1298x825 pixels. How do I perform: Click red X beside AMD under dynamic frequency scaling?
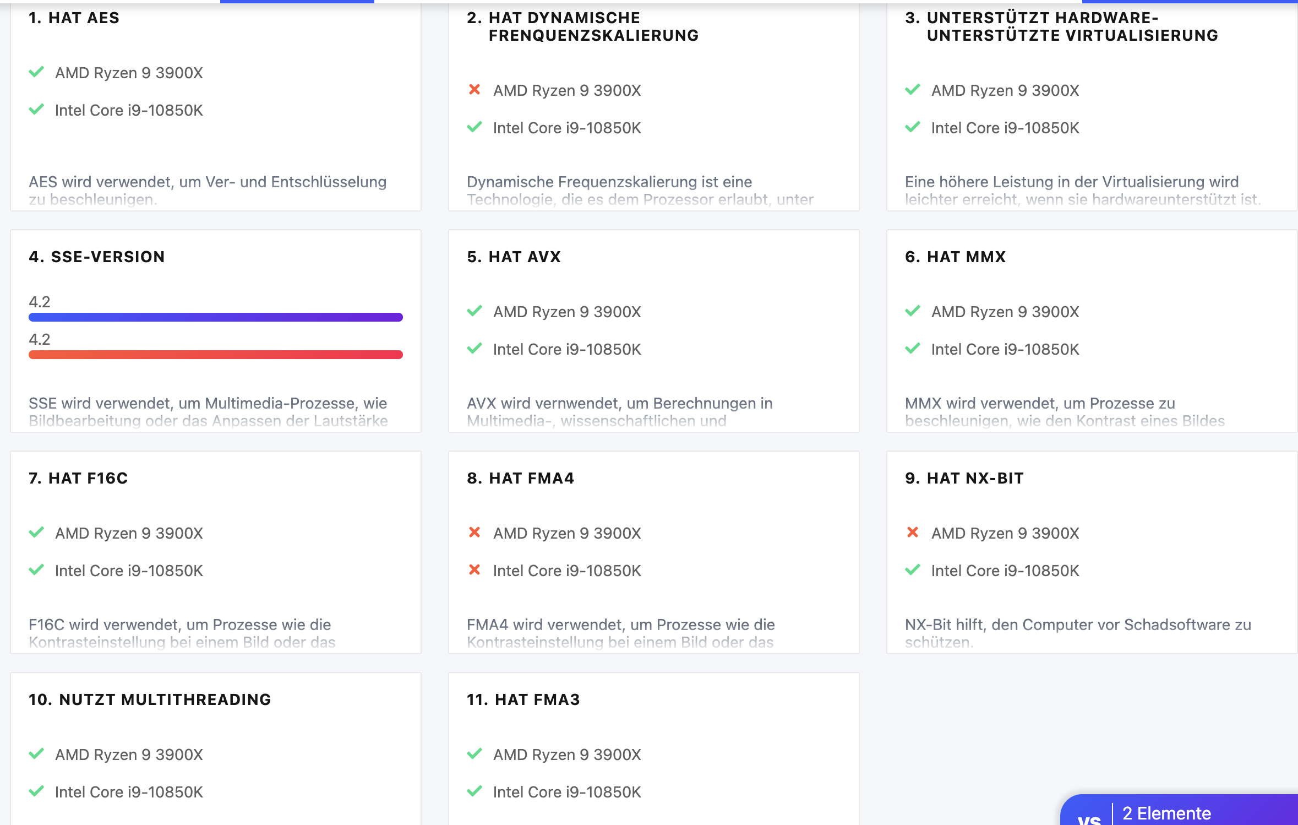475,90
